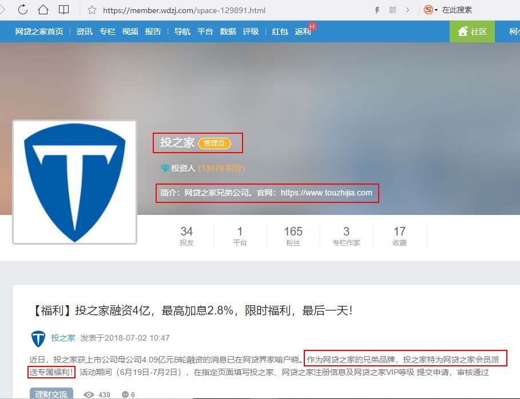Click the post excerpt starting 近日，投之家获

[x=264, y=366]
